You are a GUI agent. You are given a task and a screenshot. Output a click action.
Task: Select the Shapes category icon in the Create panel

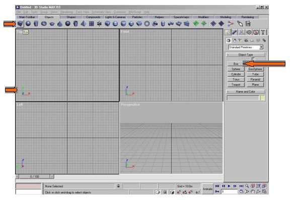(235, 40)
